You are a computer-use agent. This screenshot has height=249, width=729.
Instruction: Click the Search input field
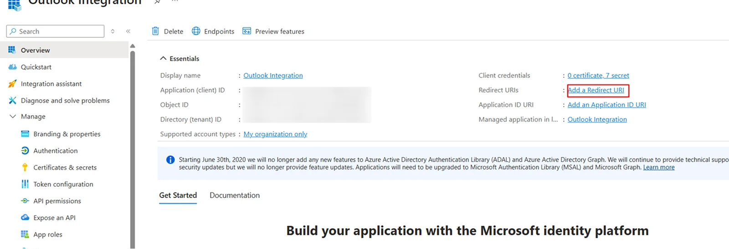coord(55,31)
